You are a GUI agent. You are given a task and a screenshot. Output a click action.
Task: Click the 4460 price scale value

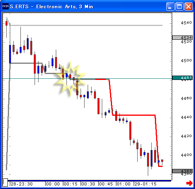pyautogui.click(x=186, y=98)
